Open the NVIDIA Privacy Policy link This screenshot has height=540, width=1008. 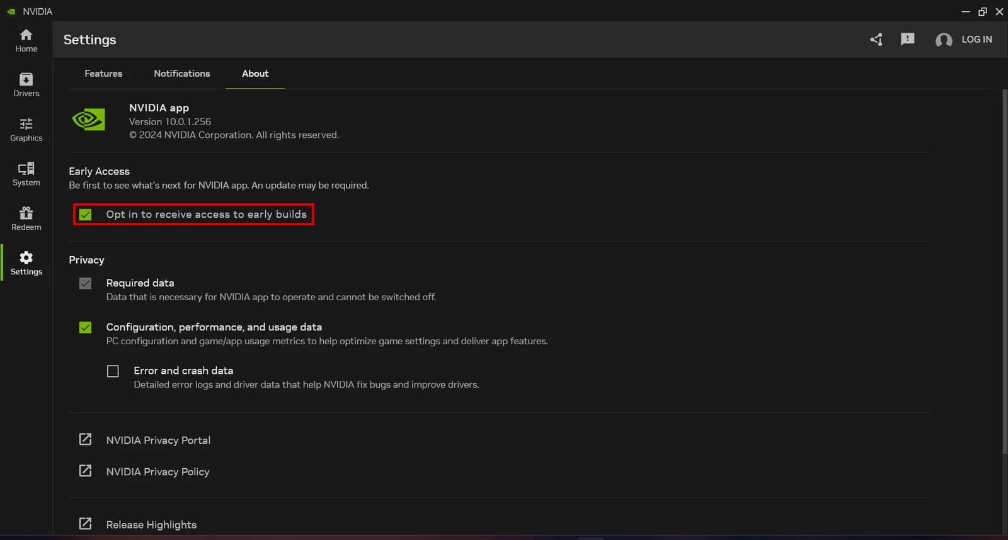coord(157,471)
